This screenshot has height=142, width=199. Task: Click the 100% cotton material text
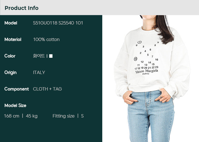(x=46, y=40)
